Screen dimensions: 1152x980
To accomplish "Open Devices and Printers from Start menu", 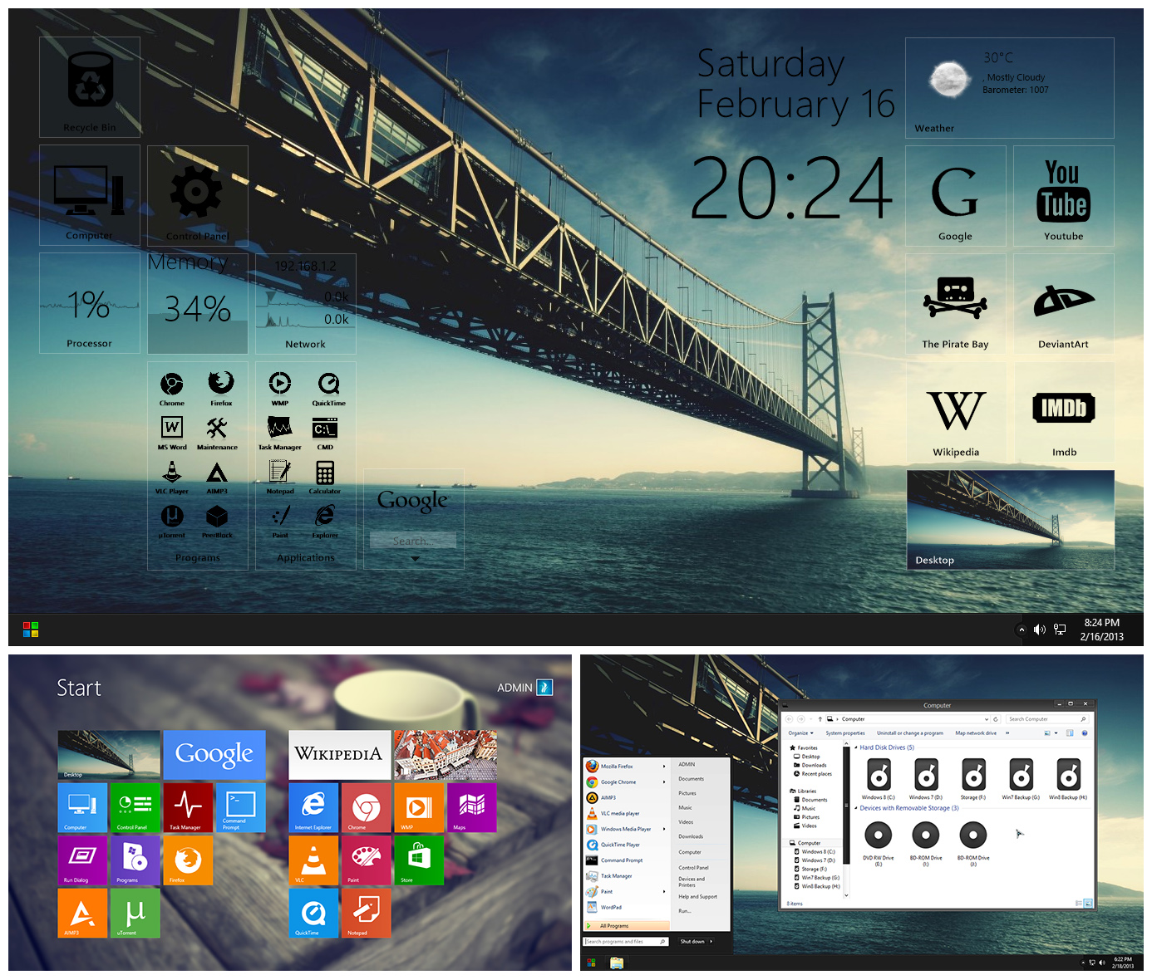I will 692,882.
